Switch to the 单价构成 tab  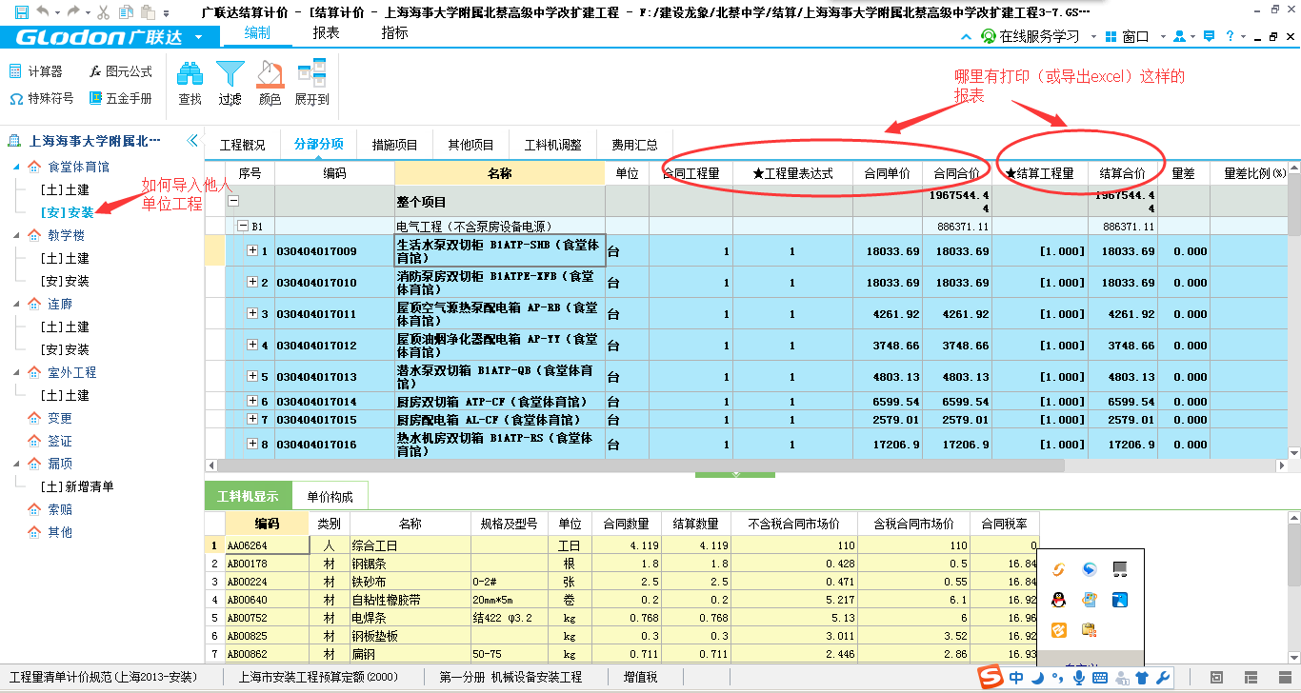(x=330, y=496)
